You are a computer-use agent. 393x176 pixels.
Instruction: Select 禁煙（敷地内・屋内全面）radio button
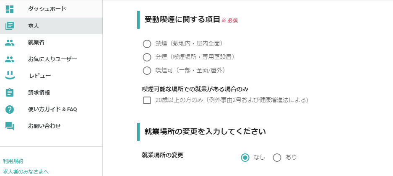point(147,44)
